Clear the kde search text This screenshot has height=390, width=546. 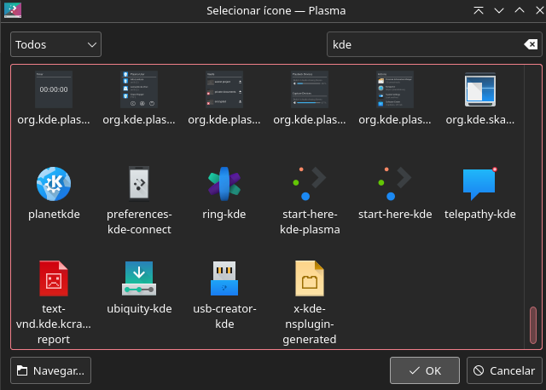click(x=530, y=44)
